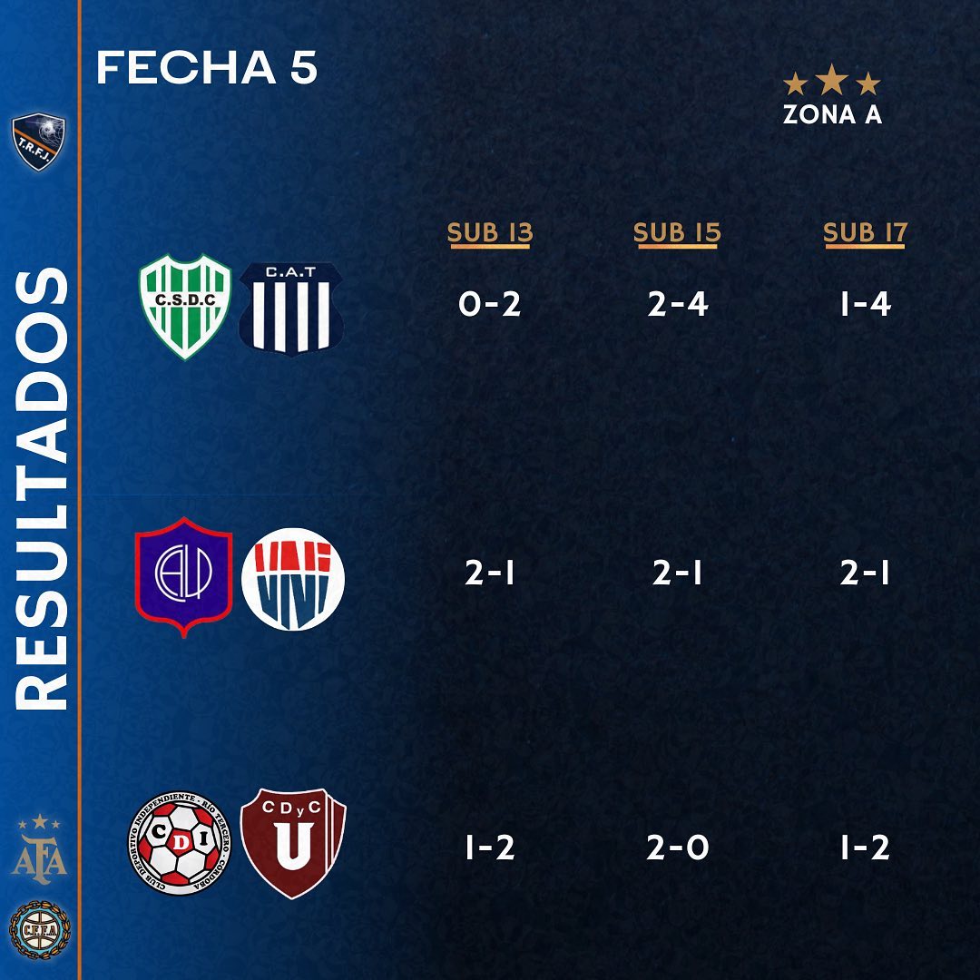Open the SUB 17 column header
The image size is (980, 980).
[x=865, y=233]
